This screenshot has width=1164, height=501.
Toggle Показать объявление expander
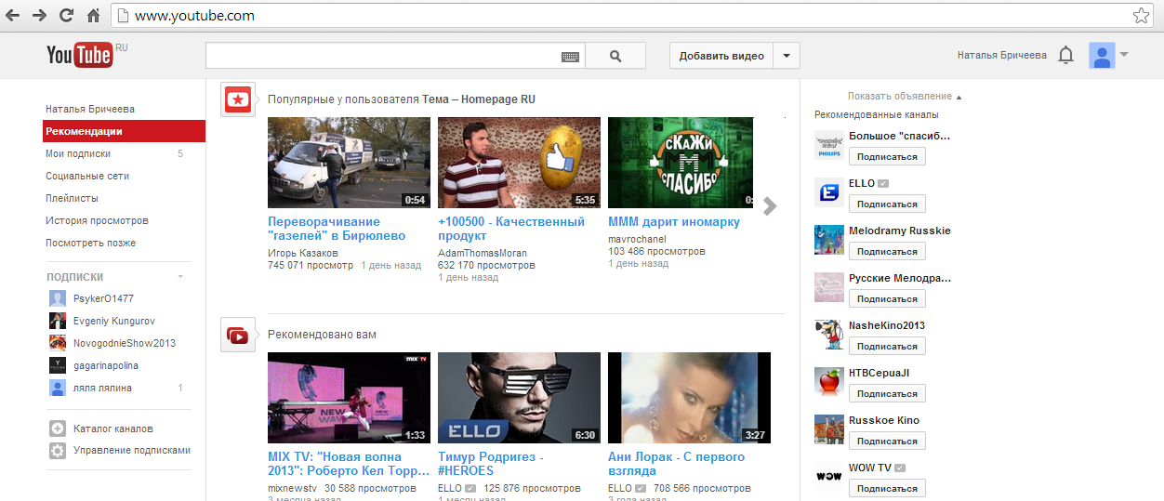click(905, 97)
